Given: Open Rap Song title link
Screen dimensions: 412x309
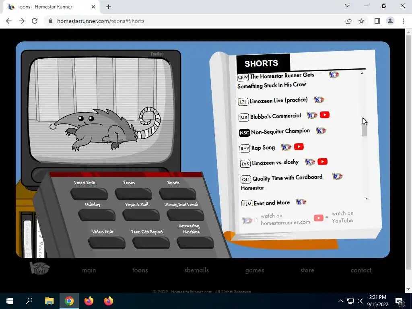Looking at the screenshot, I should coord(263,148).
